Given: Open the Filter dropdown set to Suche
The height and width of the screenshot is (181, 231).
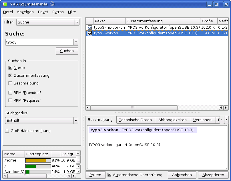Looking at the screenshot, I should [x=48, y=22].
